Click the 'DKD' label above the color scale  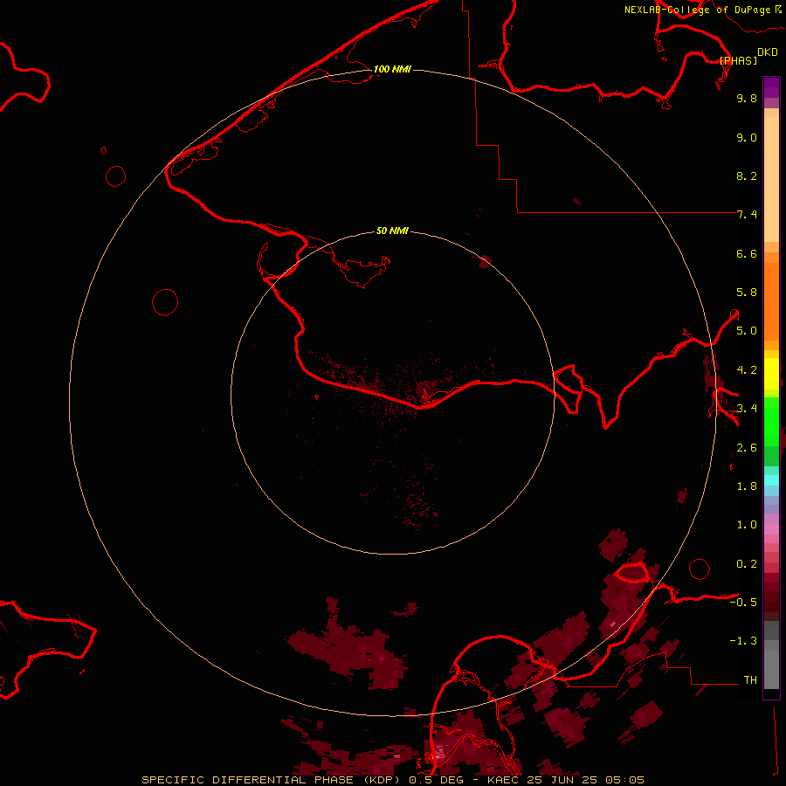[x=768, y=52]
